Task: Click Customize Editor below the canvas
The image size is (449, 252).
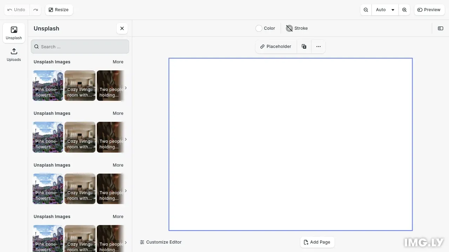Action: click(161, 242)
